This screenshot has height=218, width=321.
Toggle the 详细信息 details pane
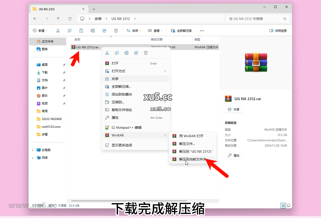coord(278,30)
